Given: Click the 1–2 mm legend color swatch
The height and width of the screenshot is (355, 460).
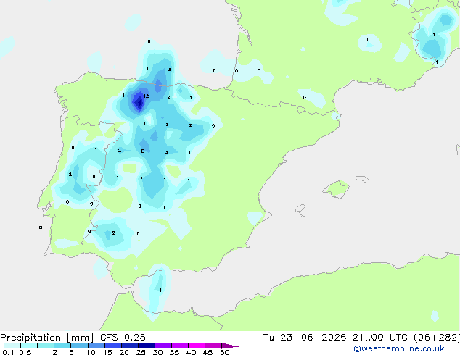Looking at the screenshot, I should pos(46,346).
